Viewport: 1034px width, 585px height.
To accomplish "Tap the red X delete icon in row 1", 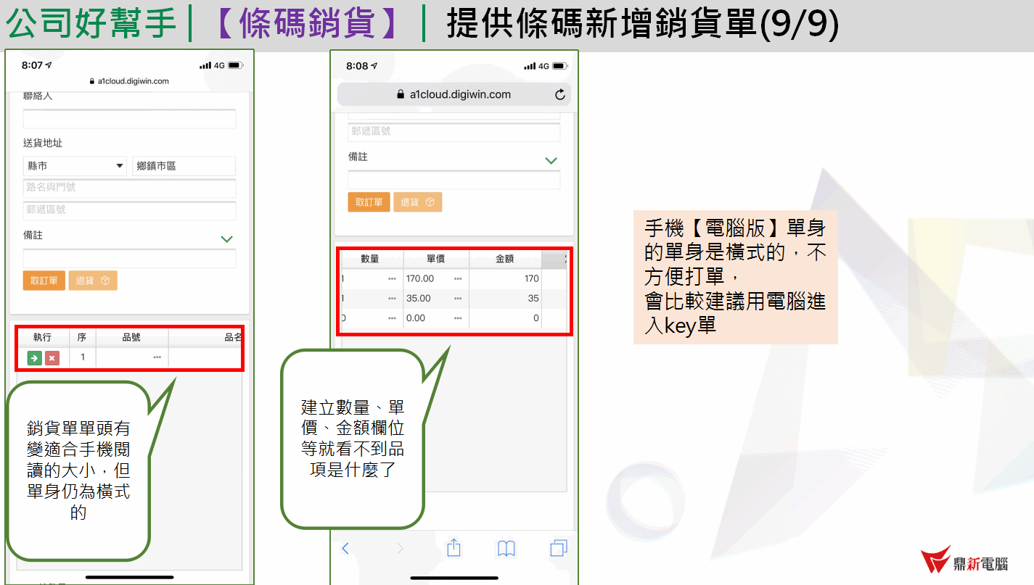I will 52,357.
